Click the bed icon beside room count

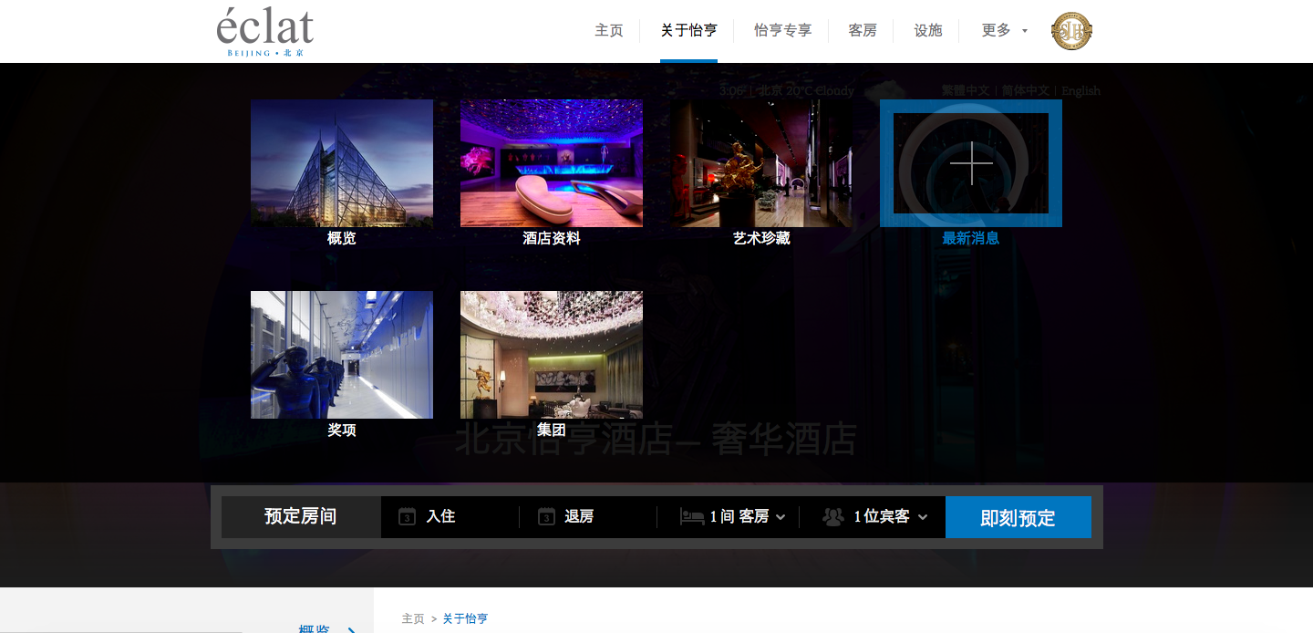coord(692,517)
